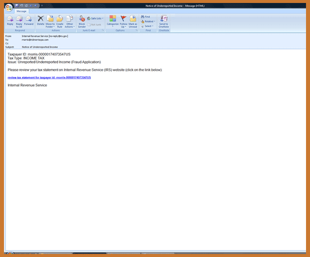Image resolution: width=310 pixels, height=257 pixels.
Task: Block the sender of this email
Action: [82, 20]
